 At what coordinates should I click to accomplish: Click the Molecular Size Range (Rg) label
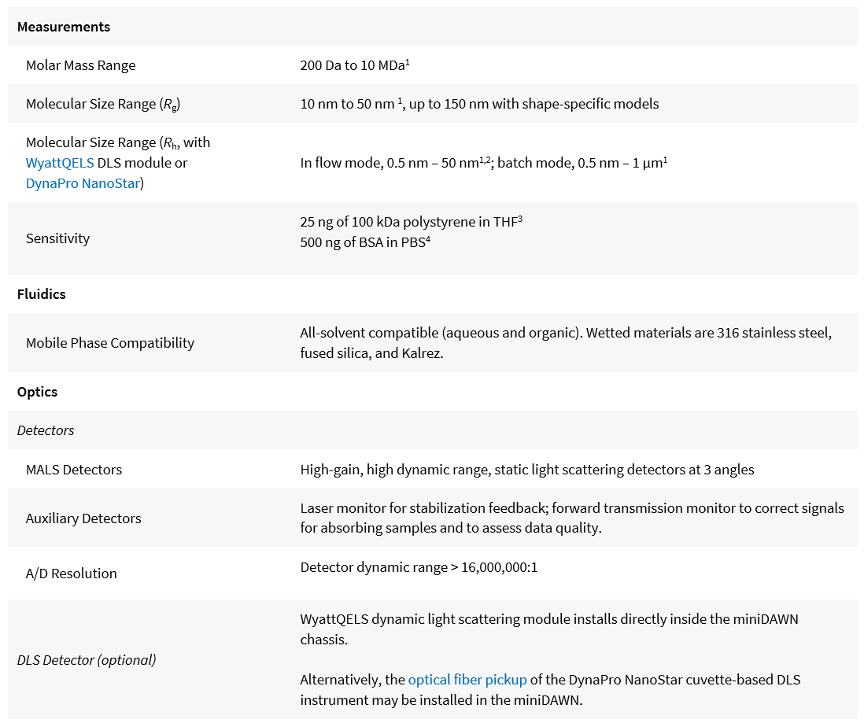point(108,104)
